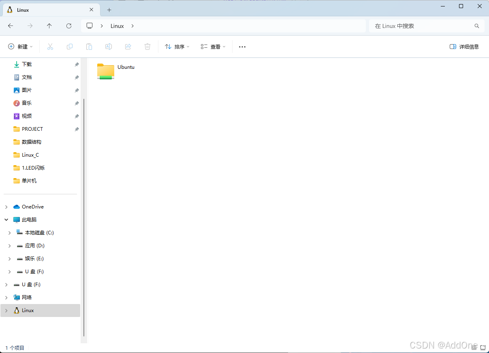Click the Ubuntu folder name label
The height and width of the screenshot is (353, 489).
click(x=126, y=67)
